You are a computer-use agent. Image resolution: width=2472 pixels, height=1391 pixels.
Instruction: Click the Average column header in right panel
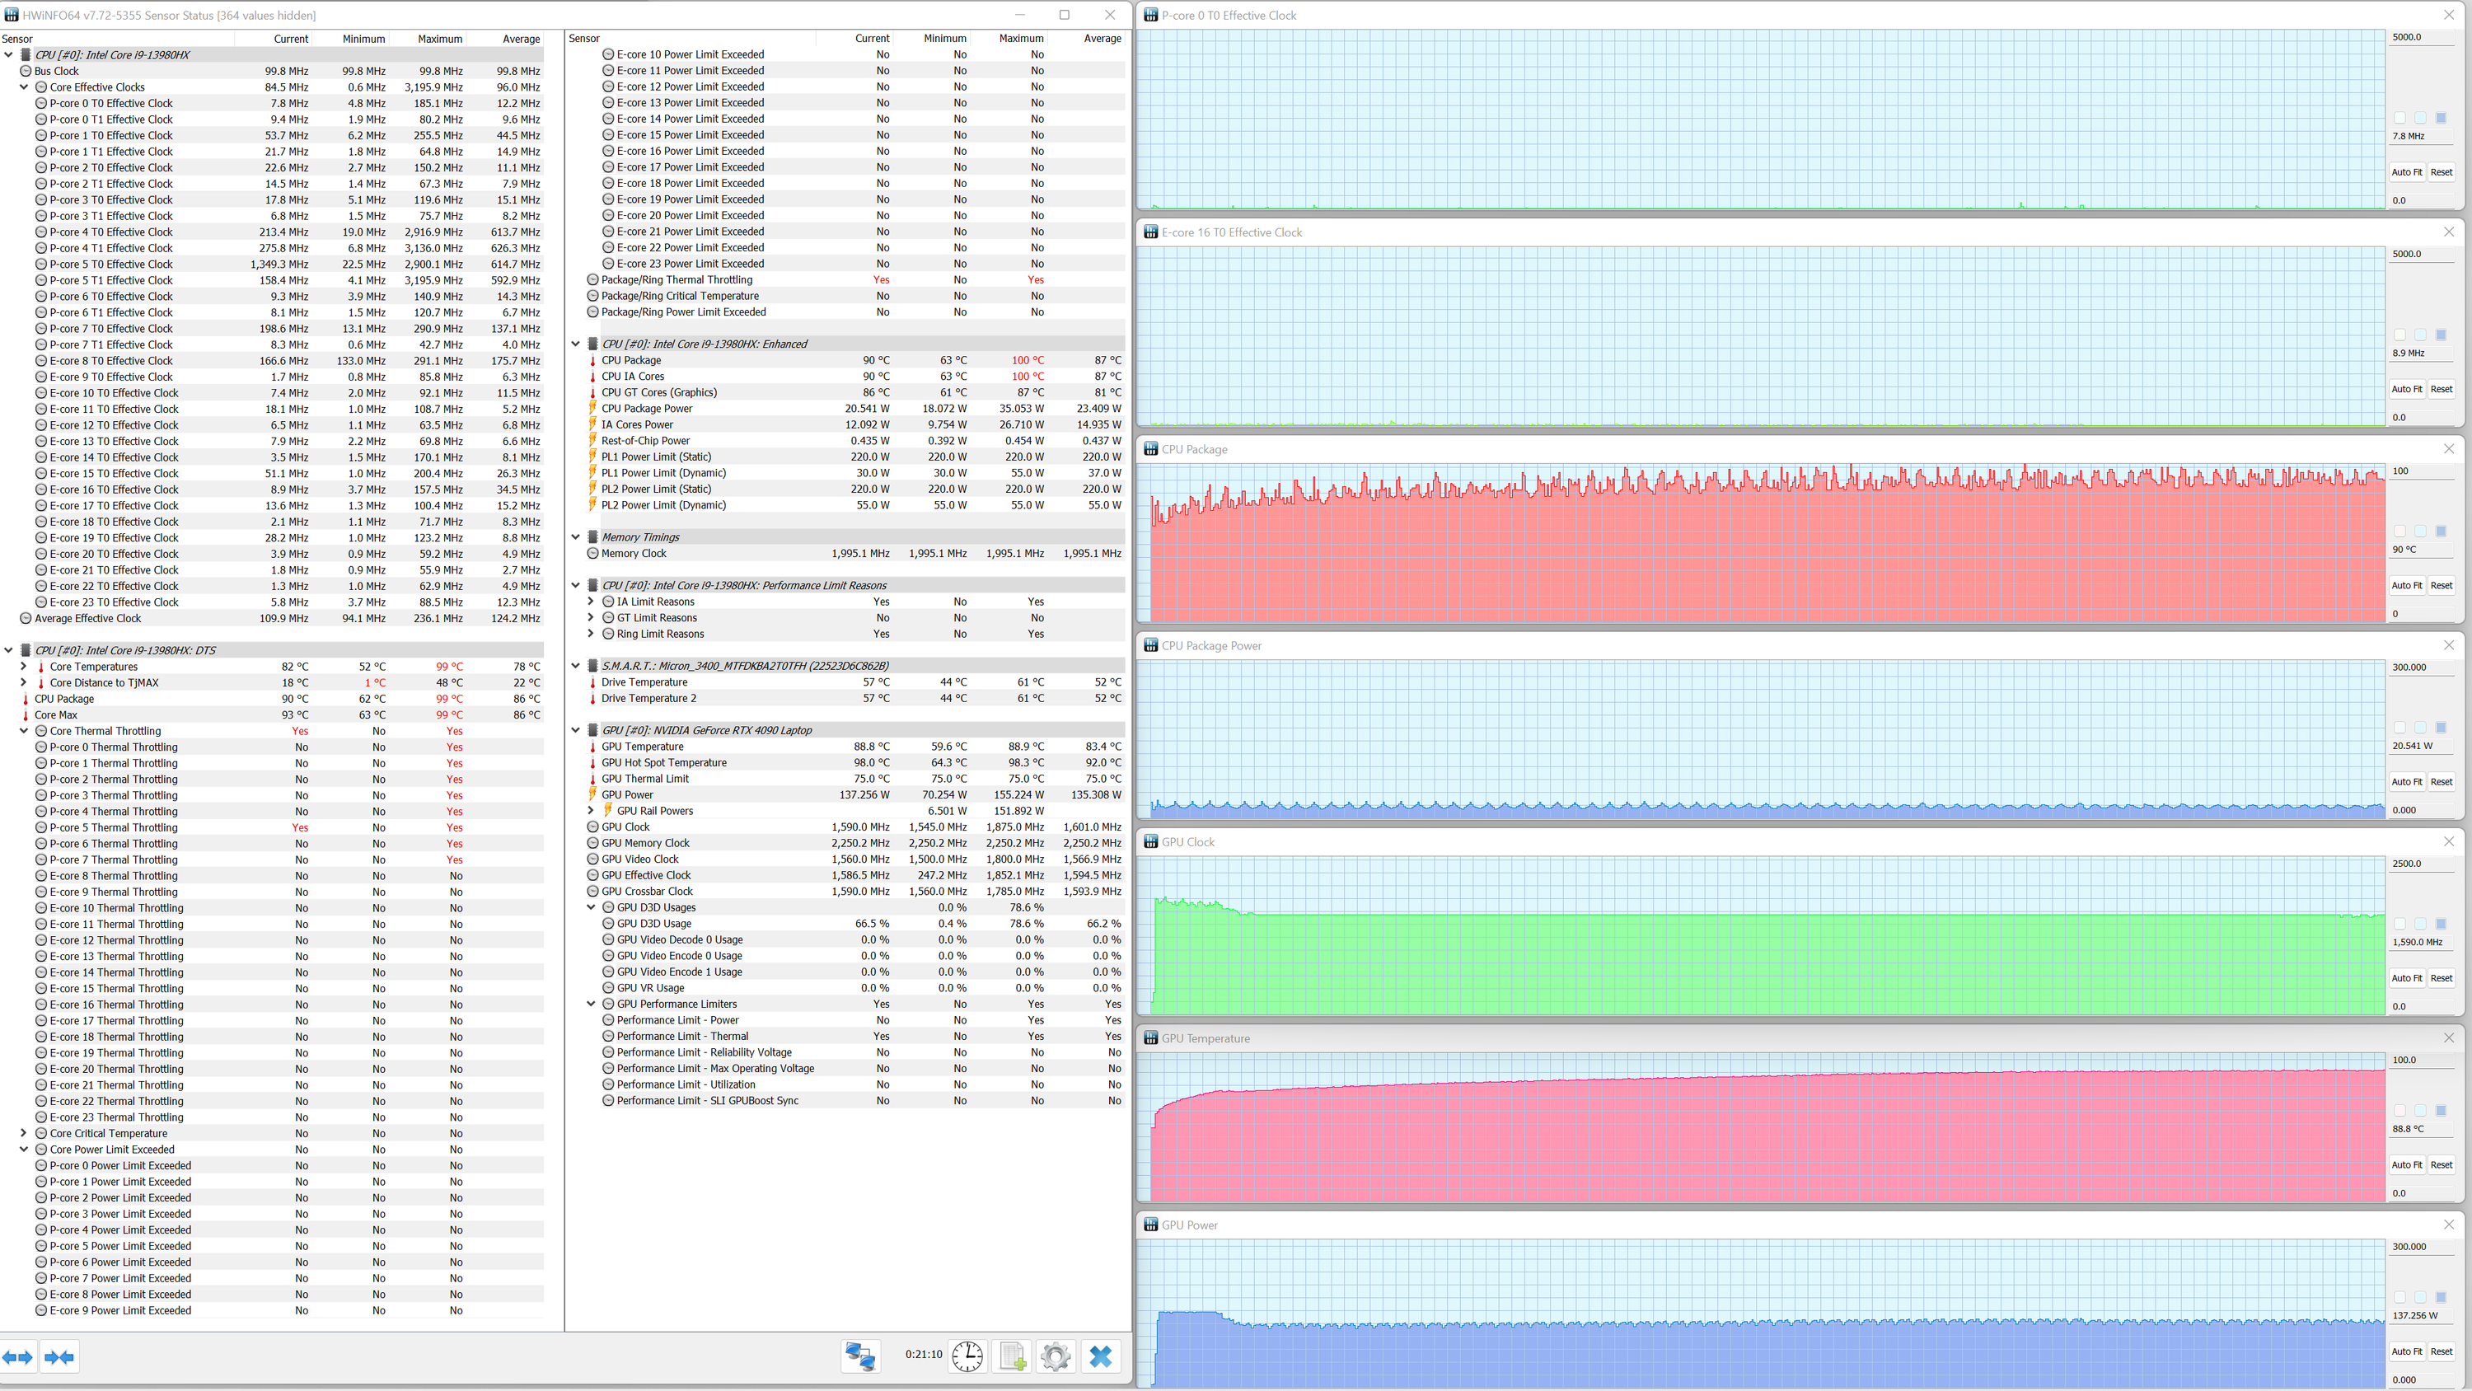point(1102,39)
